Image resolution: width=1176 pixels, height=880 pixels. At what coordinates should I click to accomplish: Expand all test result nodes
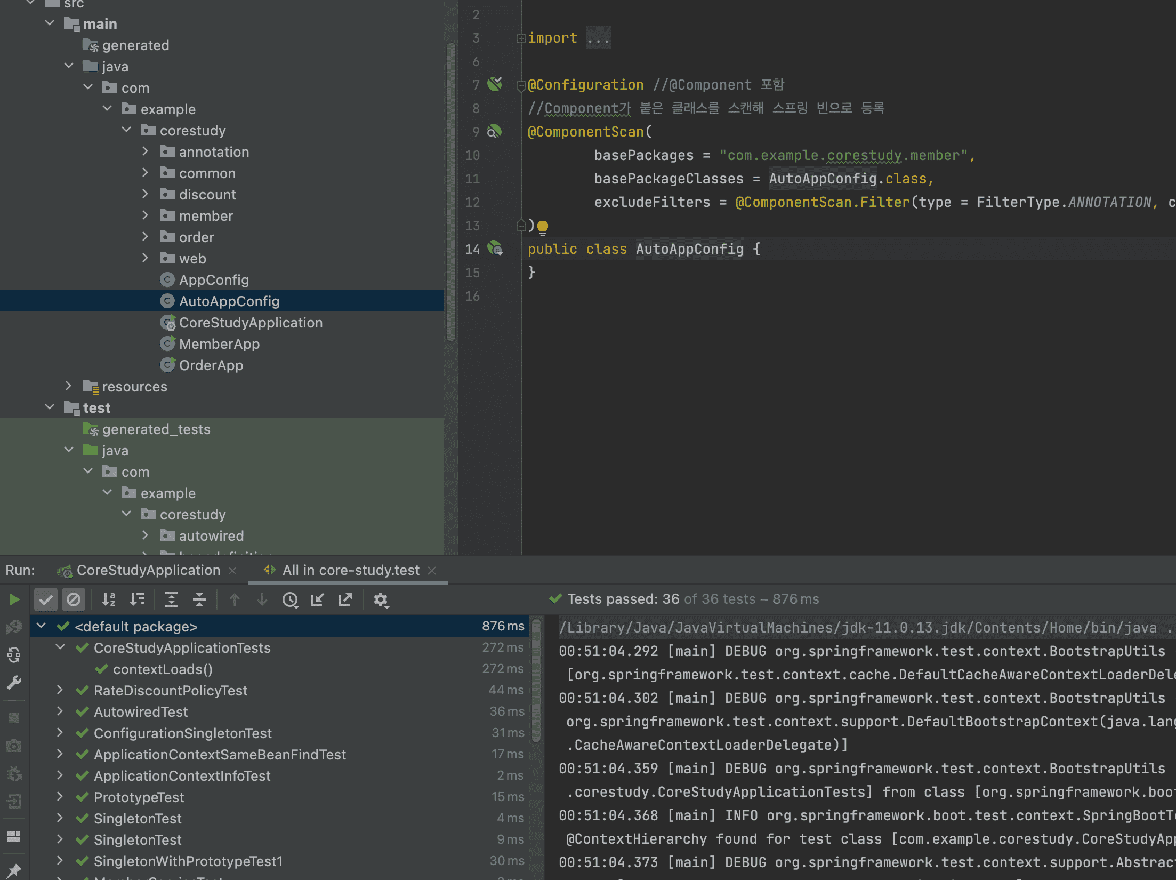[171, 599]
